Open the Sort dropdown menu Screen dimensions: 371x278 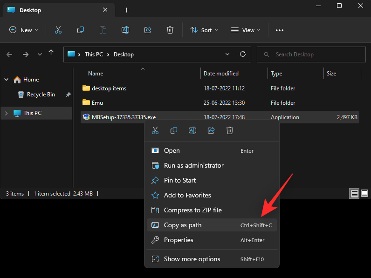tap(204, 30)
